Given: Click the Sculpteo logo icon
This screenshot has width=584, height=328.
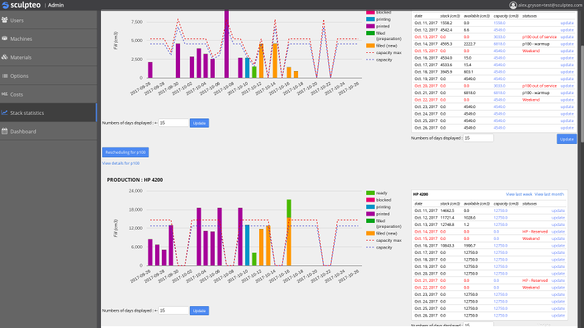Looking at the screenshot, I should (x=5, y=5).
